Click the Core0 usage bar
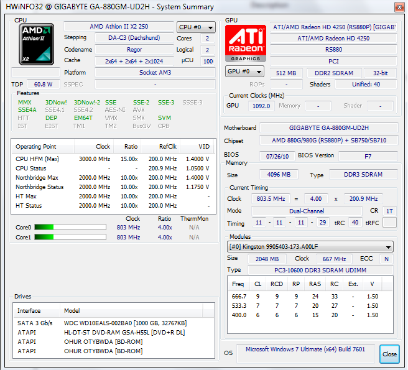 point(70,227)
